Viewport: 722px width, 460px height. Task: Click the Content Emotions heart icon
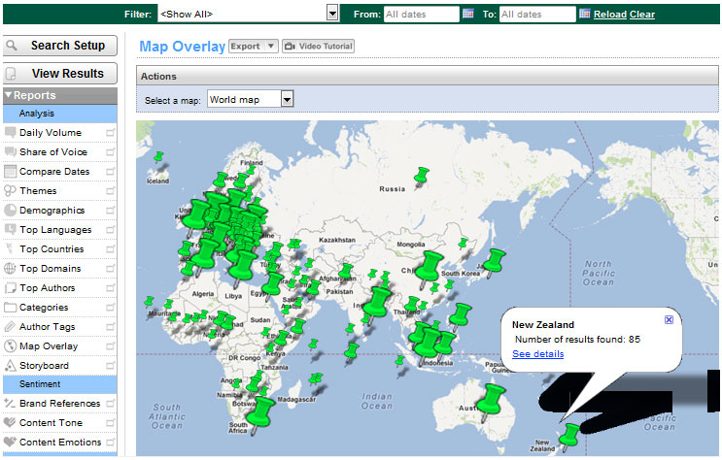(10, 442)
